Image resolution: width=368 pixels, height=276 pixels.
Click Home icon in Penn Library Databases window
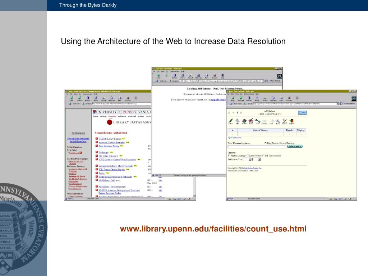[96, 98]
